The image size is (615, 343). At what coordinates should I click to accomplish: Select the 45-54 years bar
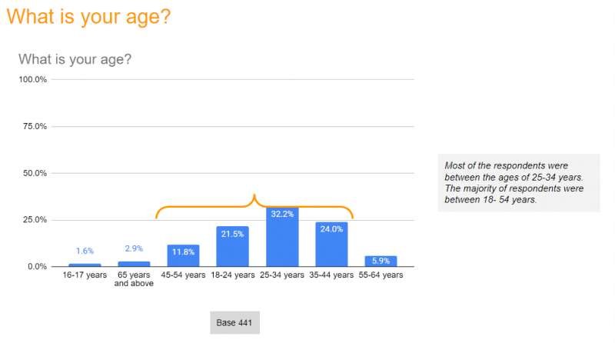[x=183, y=255]
